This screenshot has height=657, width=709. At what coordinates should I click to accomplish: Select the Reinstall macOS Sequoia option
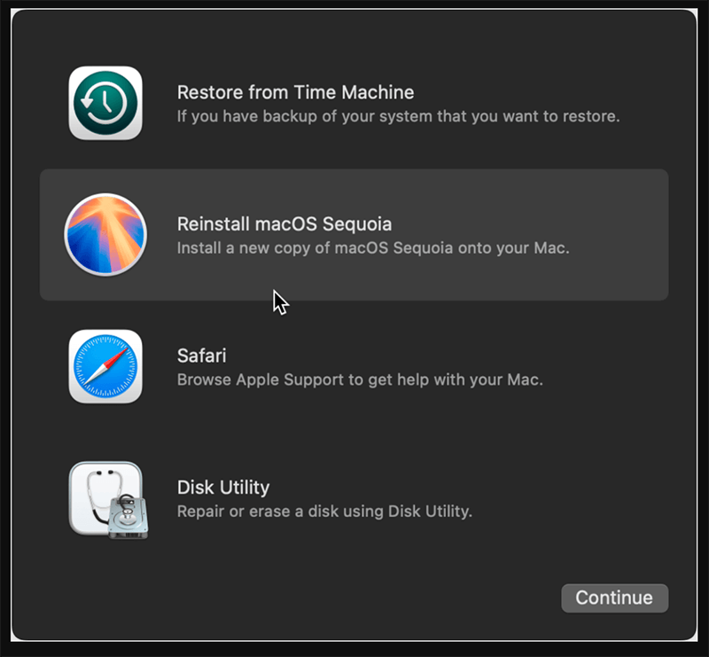[354, 233]
